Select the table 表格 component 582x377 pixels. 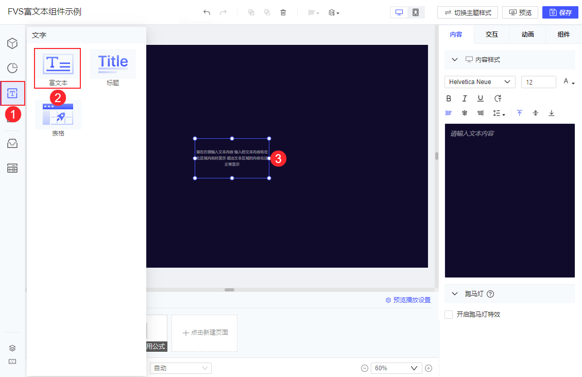coord(58,118)
